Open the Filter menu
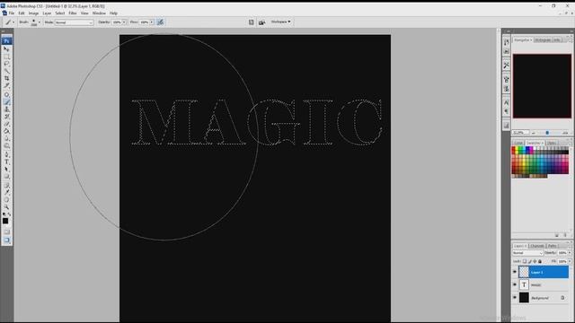575x323 pixels. (x=73, y=13)
